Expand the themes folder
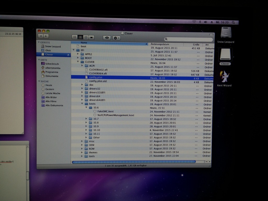 tap(82, 152)
